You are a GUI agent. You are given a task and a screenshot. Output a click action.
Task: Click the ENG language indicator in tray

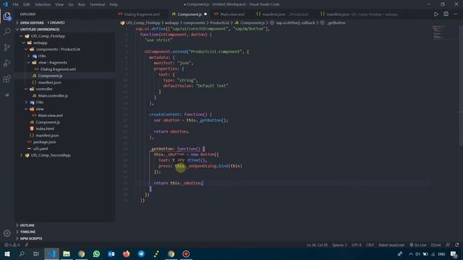441,253
